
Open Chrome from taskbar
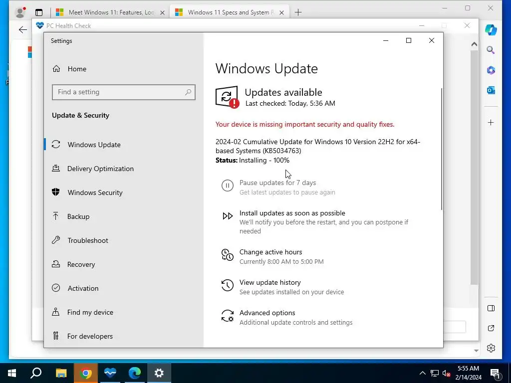85,373
